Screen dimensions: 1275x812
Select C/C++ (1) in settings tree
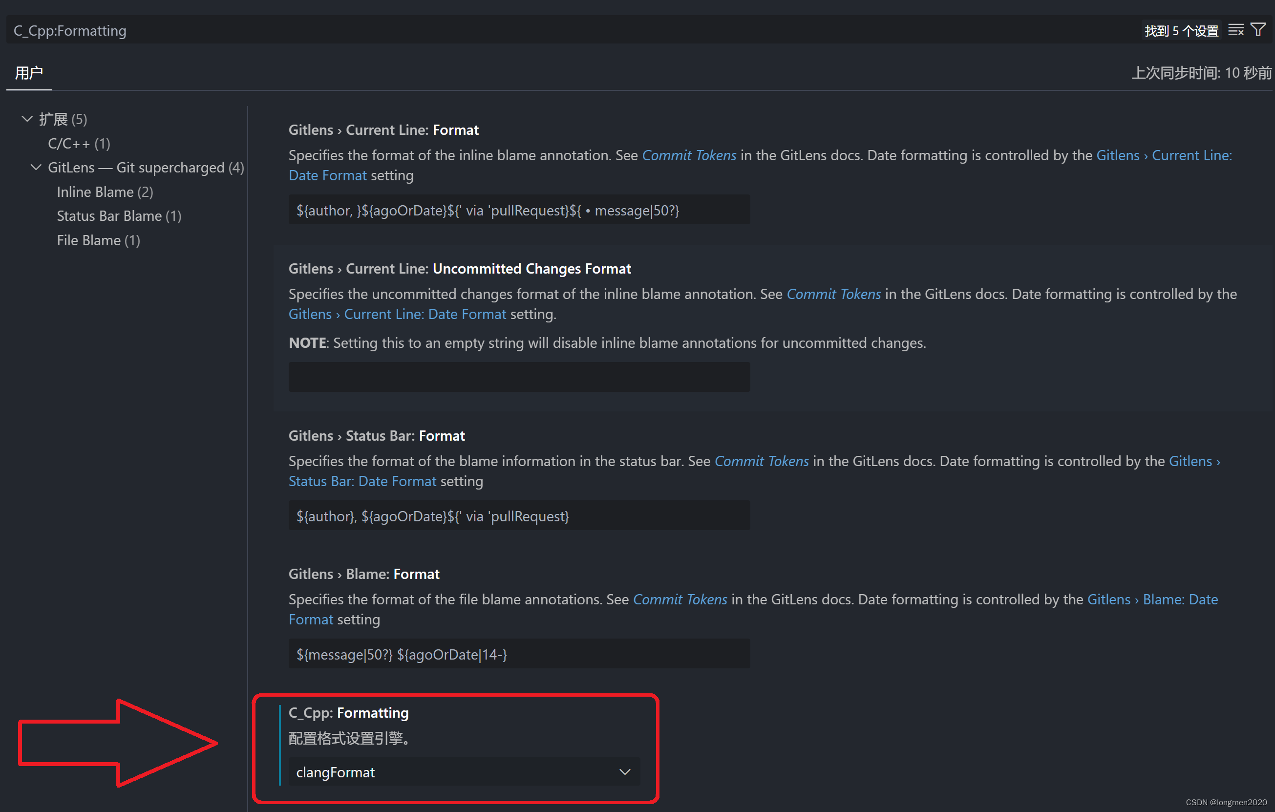click(79, 144)
